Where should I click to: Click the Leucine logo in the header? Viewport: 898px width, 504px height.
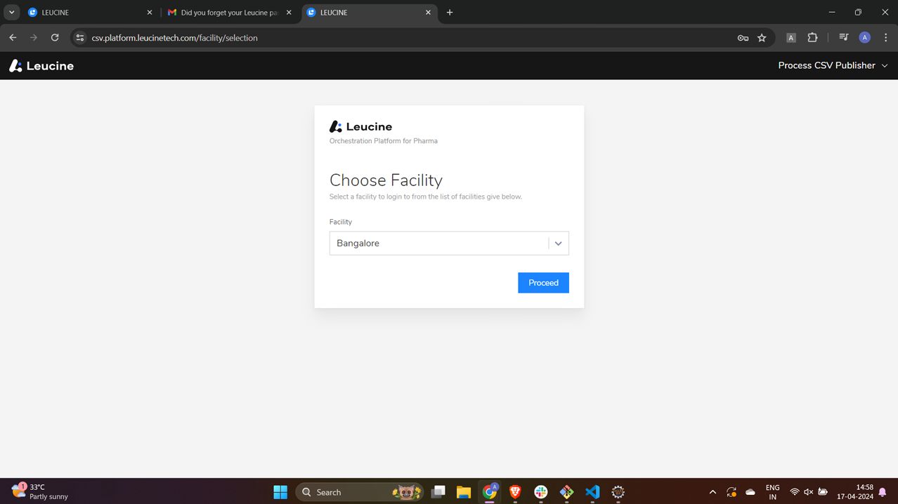(41, 66)
